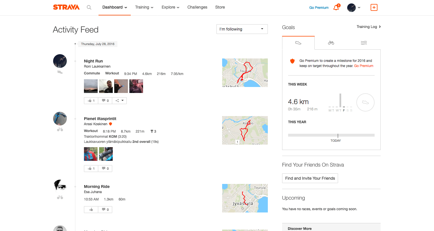Open the I'm following feed filter
This screenshot has width=434, height=231.
click(x=242, y=29)
